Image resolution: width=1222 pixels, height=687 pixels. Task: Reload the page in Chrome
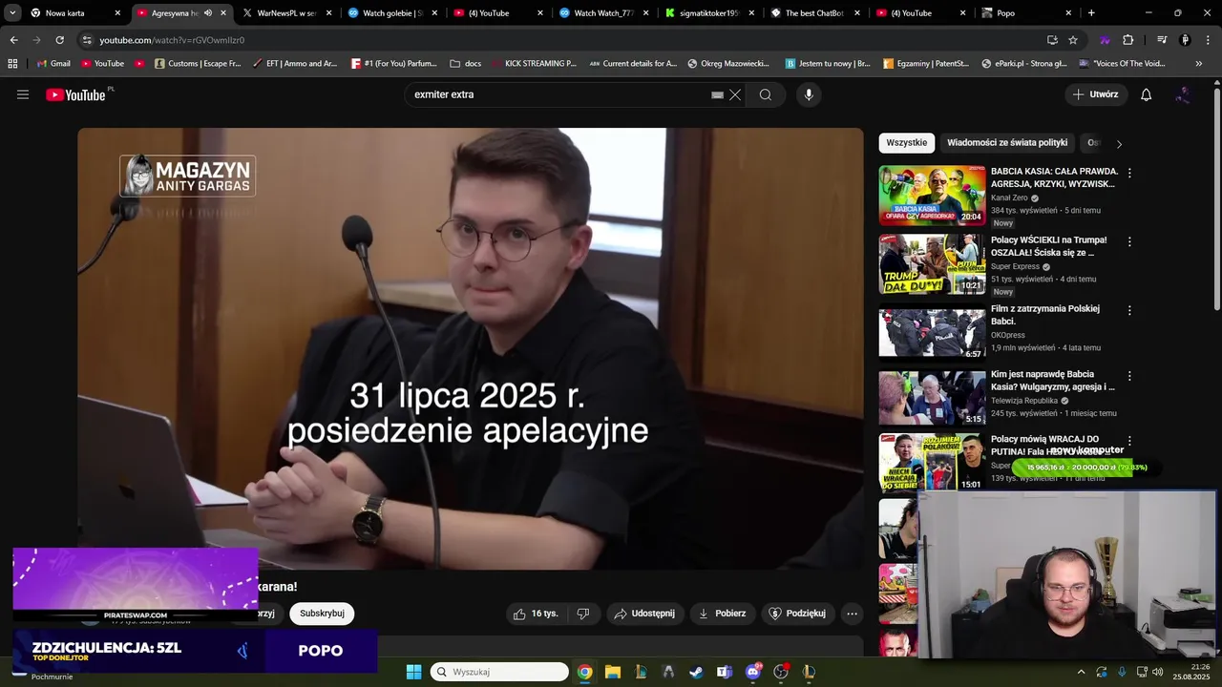coord(59,40)
